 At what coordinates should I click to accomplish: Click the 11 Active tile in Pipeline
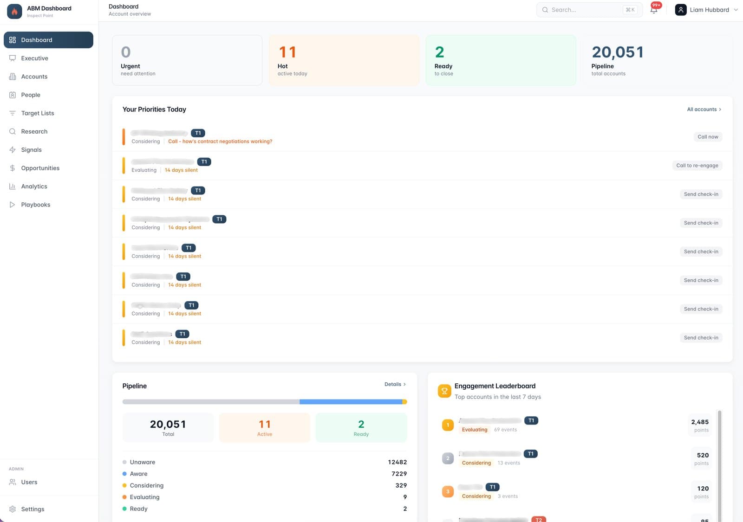[x=265, y=428]
